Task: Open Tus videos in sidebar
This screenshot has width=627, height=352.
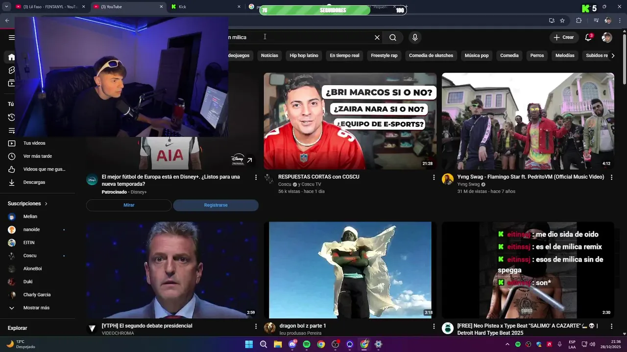Action: point(34,143)
